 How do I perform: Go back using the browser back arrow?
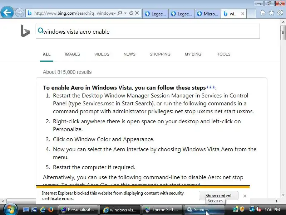(7, 13)
